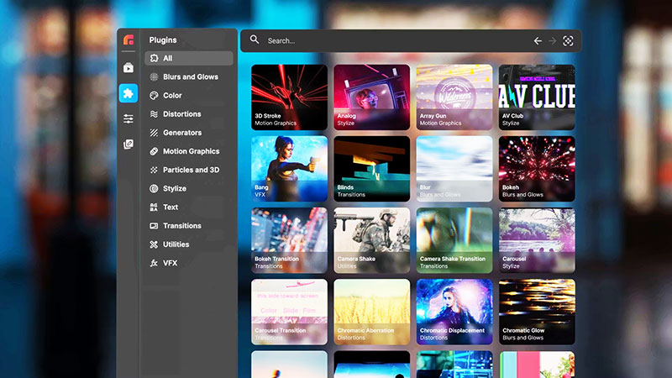Viewport: 672px width, 378px height.
Task: Open the Blurs and Glows category
Action: pyautogui.click(x=188, y=76)
